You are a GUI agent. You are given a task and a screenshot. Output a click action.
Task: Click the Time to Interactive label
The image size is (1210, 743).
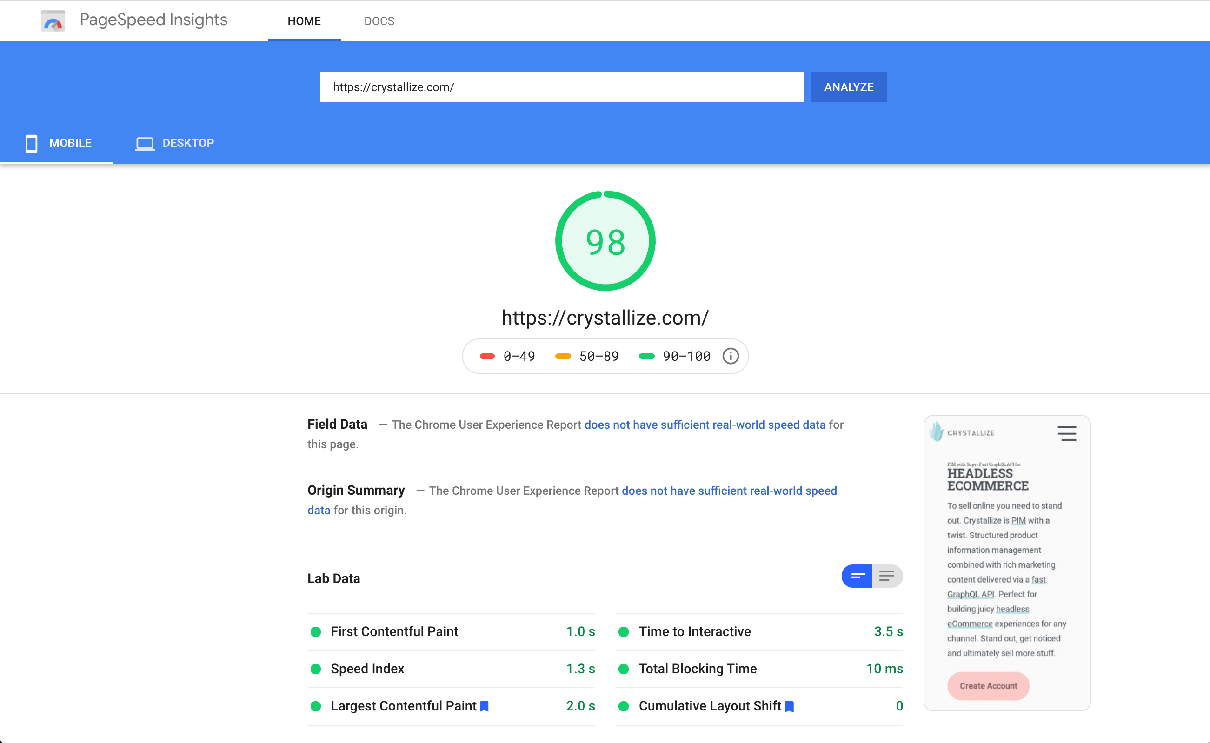coord(694,632)
